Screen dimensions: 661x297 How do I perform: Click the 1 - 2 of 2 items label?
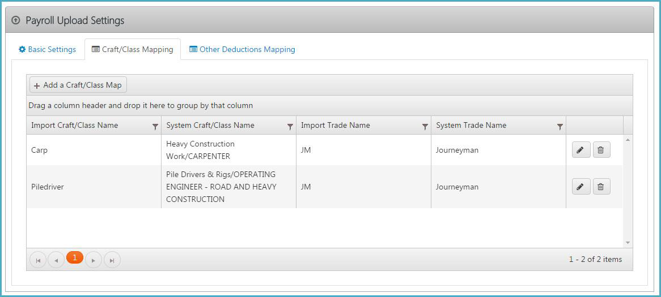[595, 260]
